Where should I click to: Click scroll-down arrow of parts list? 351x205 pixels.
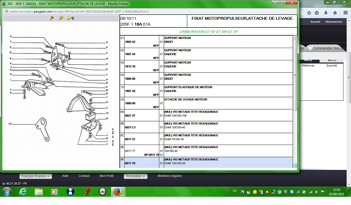[295, 166]
